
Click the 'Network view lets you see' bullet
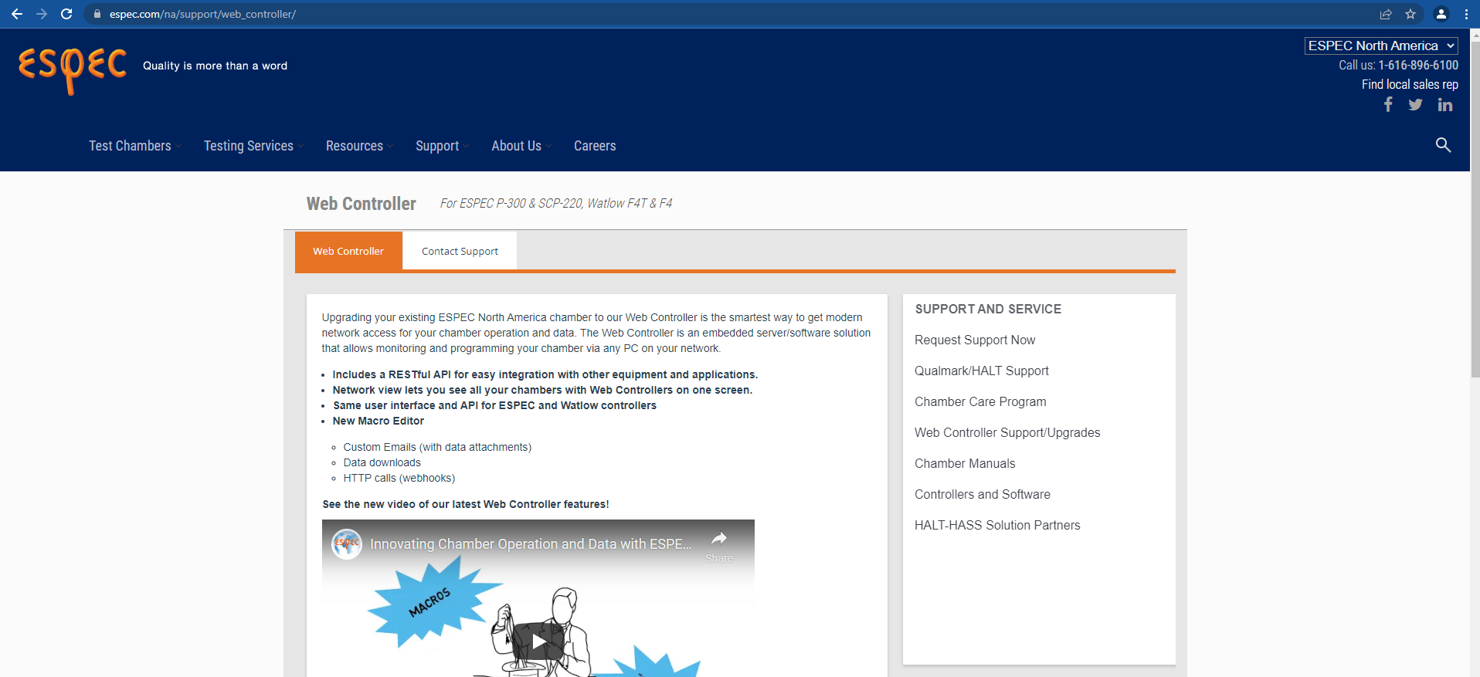click(x=542, y=390)
